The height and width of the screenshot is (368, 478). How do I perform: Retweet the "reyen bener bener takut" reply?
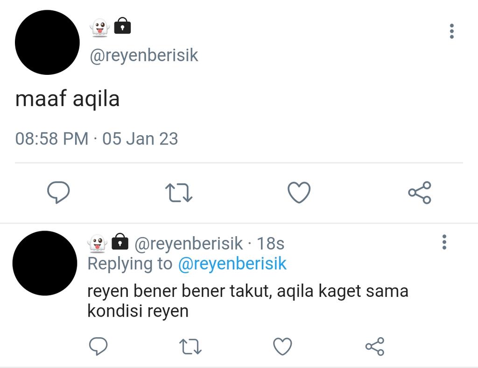tap(190, 346)
